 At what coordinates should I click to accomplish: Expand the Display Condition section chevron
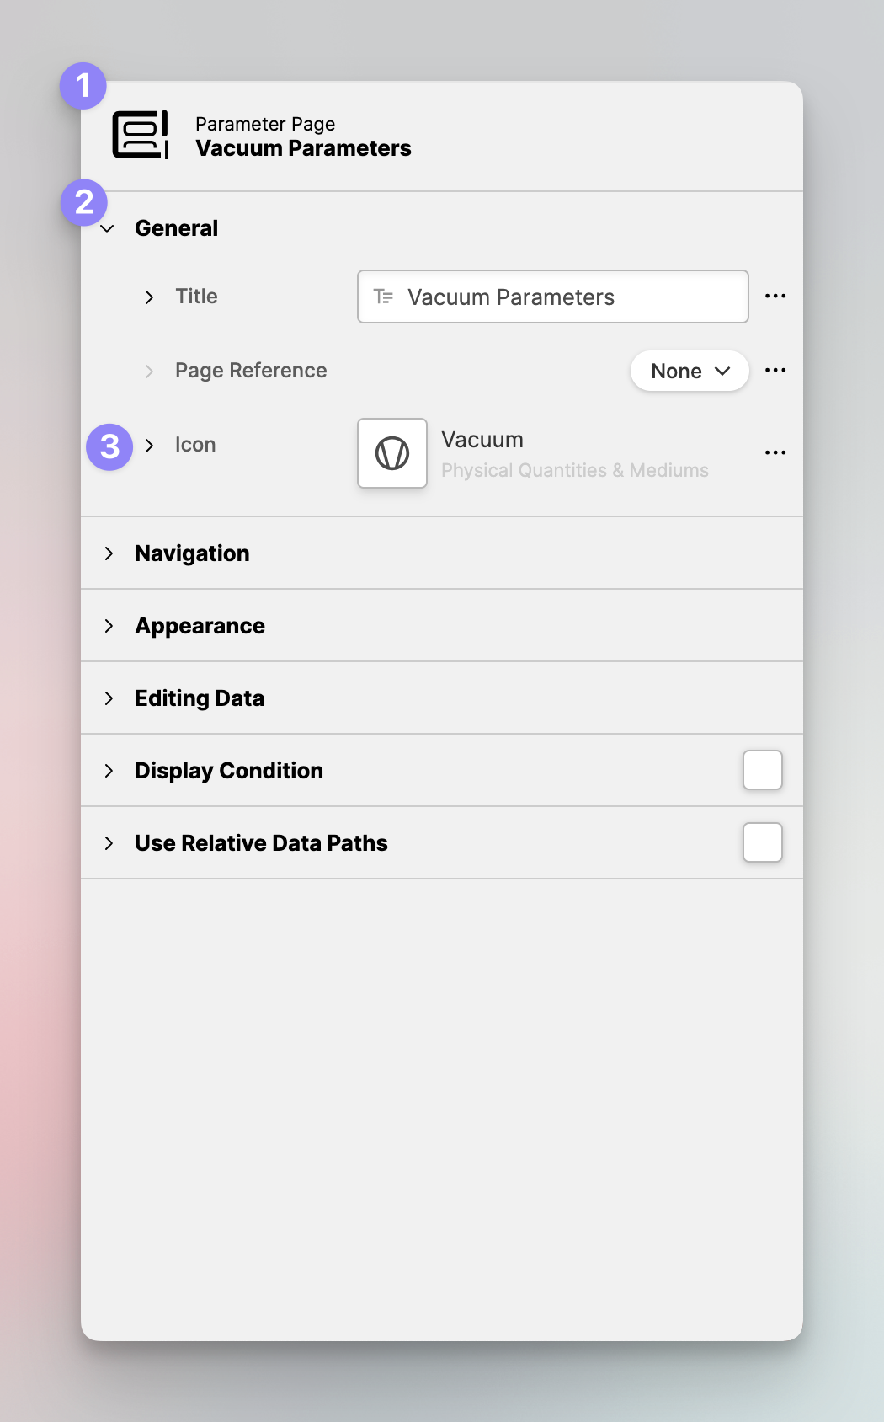tap(109, 771)
